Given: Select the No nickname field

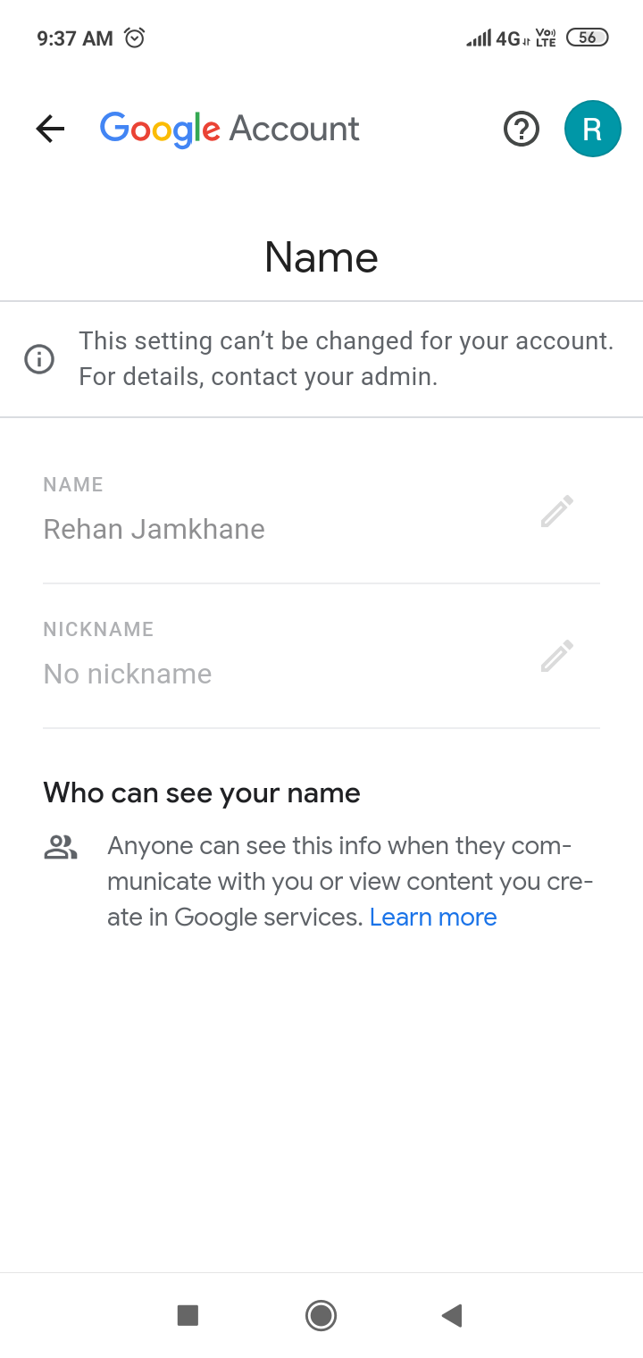Looking at the screenshot, I should pyautogui.click(x=128, y=674).
